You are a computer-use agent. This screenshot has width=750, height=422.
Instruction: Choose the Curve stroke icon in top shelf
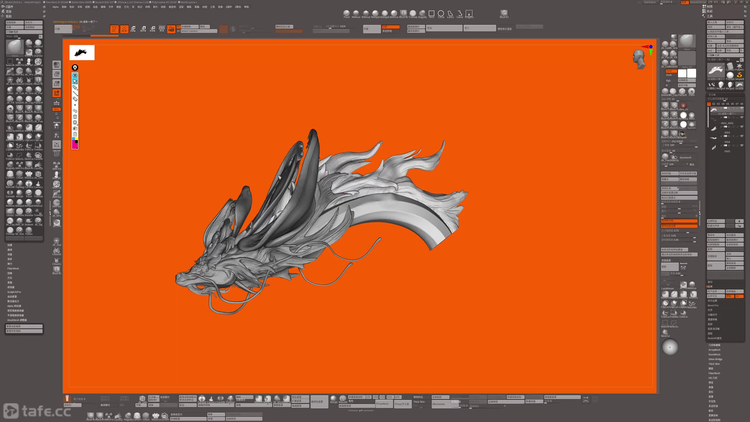tap(460, 14)
